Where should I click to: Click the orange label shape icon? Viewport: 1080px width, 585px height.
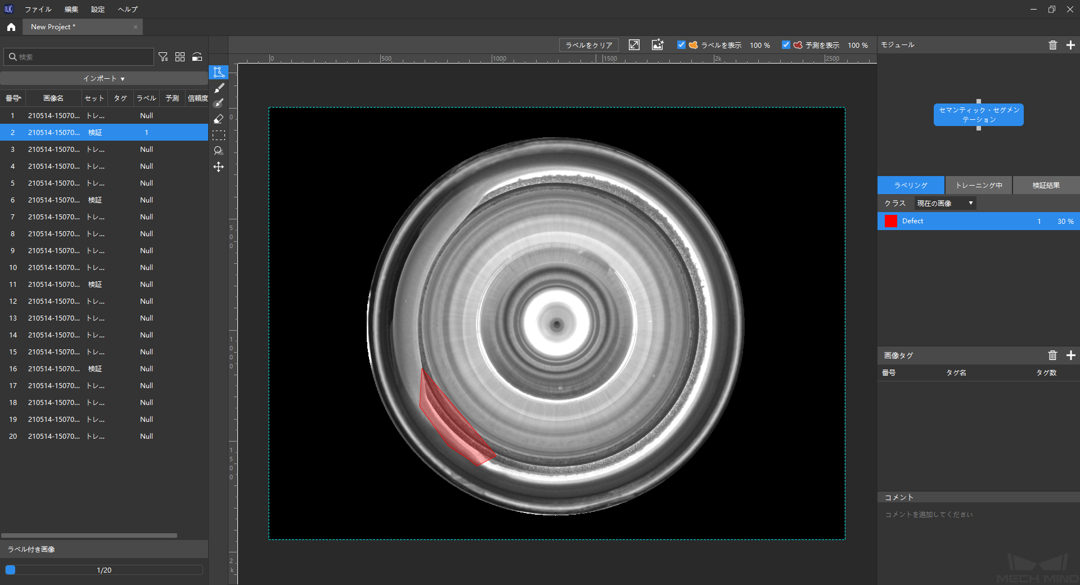[x=694, y=45]
